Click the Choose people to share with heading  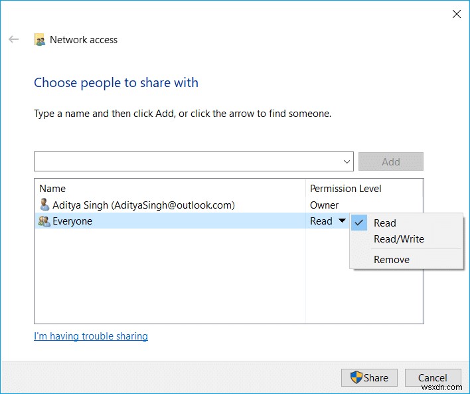click(116, 83)
